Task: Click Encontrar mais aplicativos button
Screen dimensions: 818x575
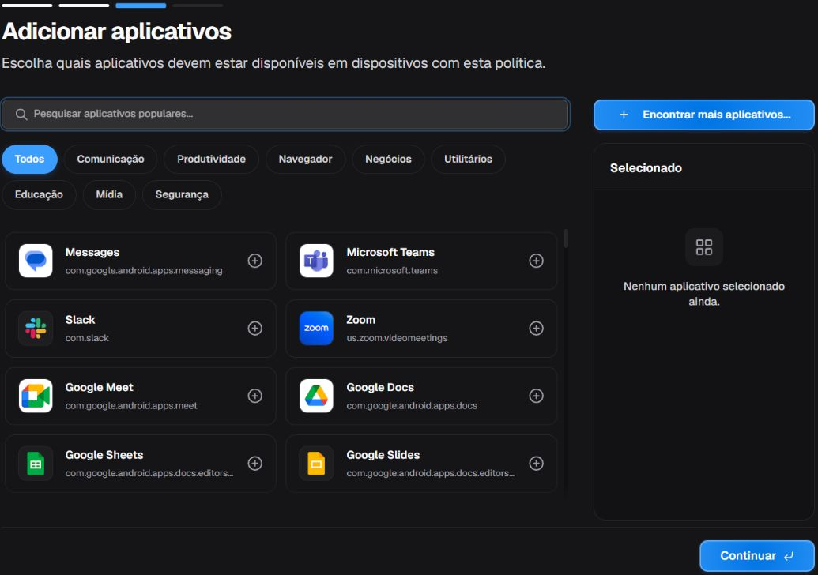Action: click(x=703, y=115)
